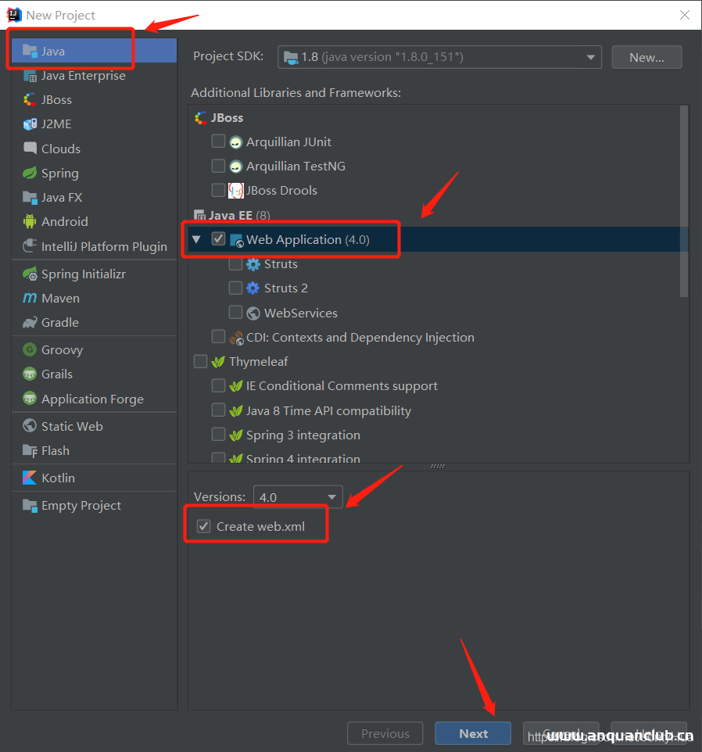Click the Application Forge icon
The image size is (702, 752).
(x=30, y=399)
